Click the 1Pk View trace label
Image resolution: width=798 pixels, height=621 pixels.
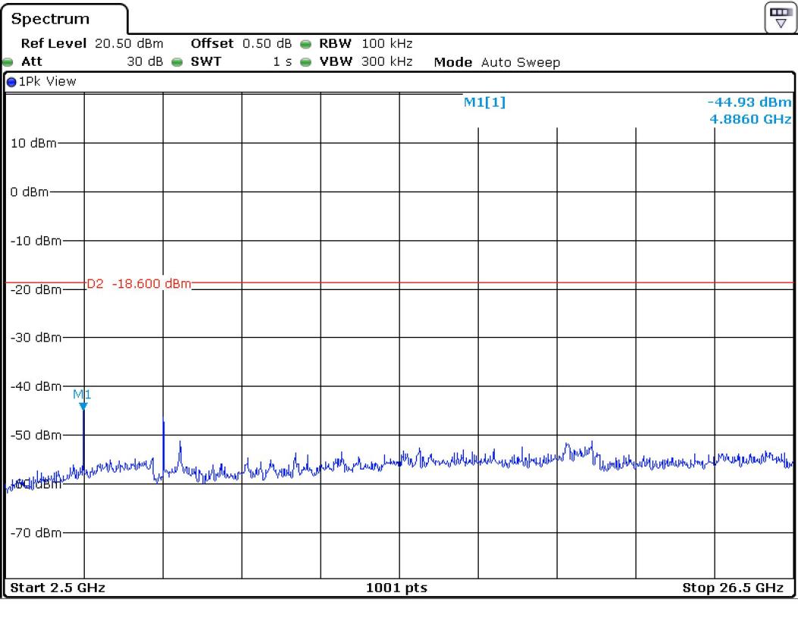47,81
